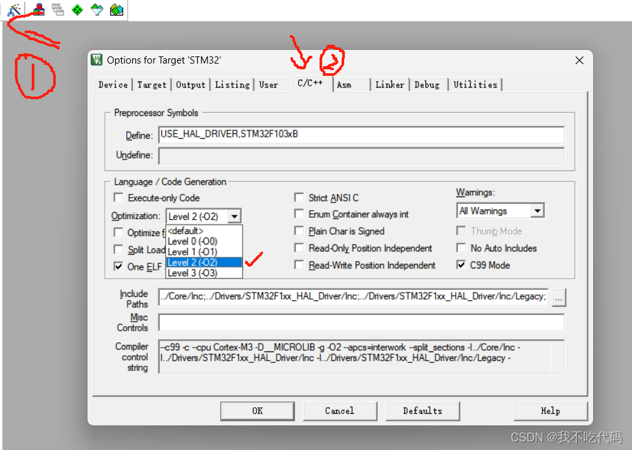Click the Include Paths browse button
This screenshot has height=450, width=632.
pyautogui.click(x=558, y=298)
